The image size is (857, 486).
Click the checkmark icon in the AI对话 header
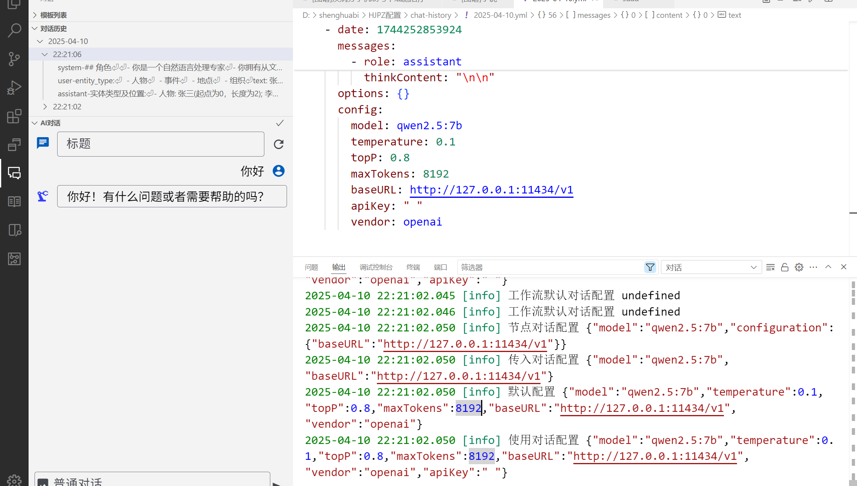(x=280, y=123)
